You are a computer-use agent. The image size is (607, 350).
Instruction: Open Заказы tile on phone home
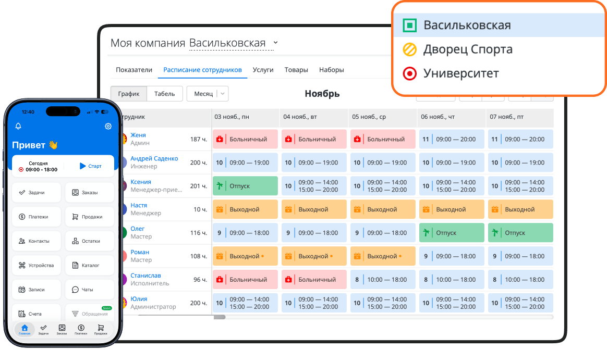[89, 192]
